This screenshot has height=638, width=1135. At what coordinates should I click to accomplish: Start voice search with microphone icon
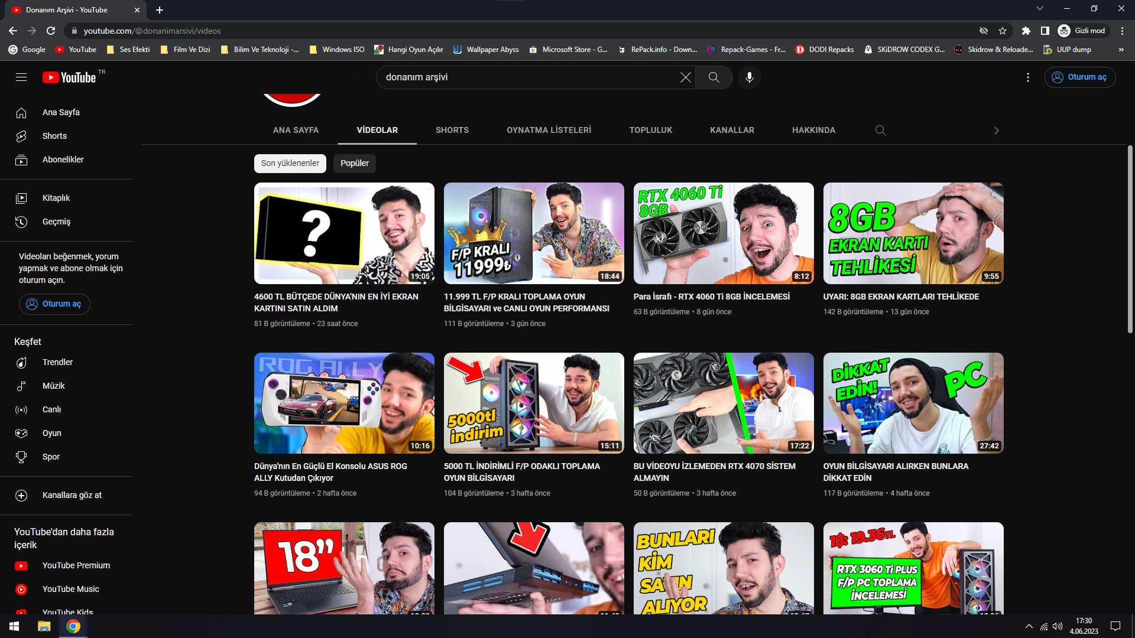pos(750,77)
